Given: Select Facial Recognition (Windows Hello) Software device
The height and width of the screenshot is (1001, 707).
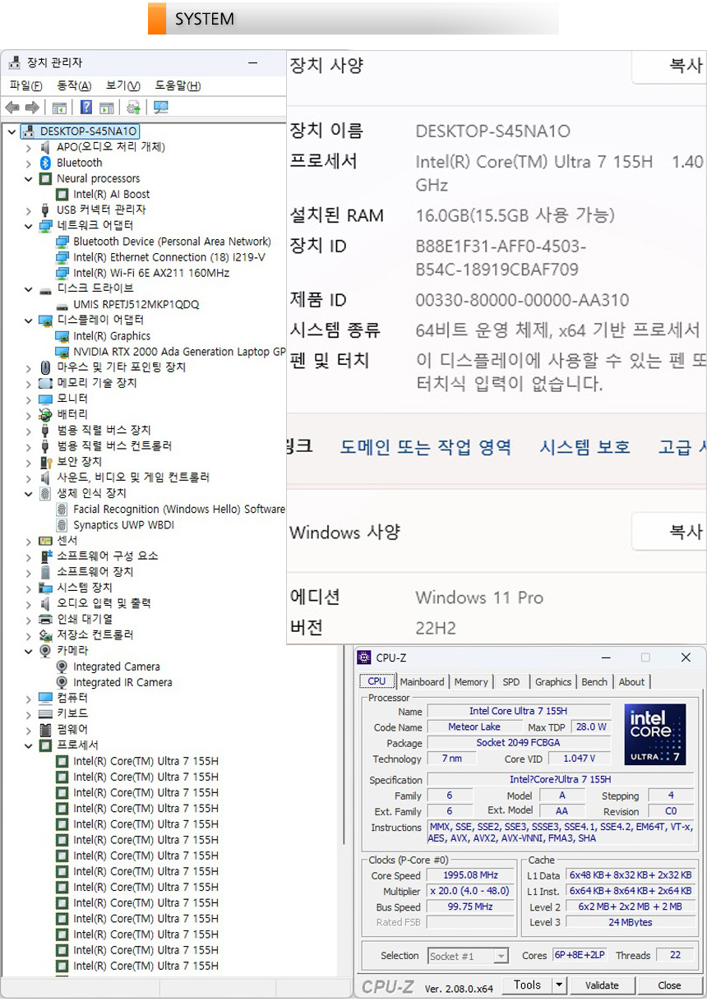Looking at the screenshot, I should [179, 510].
